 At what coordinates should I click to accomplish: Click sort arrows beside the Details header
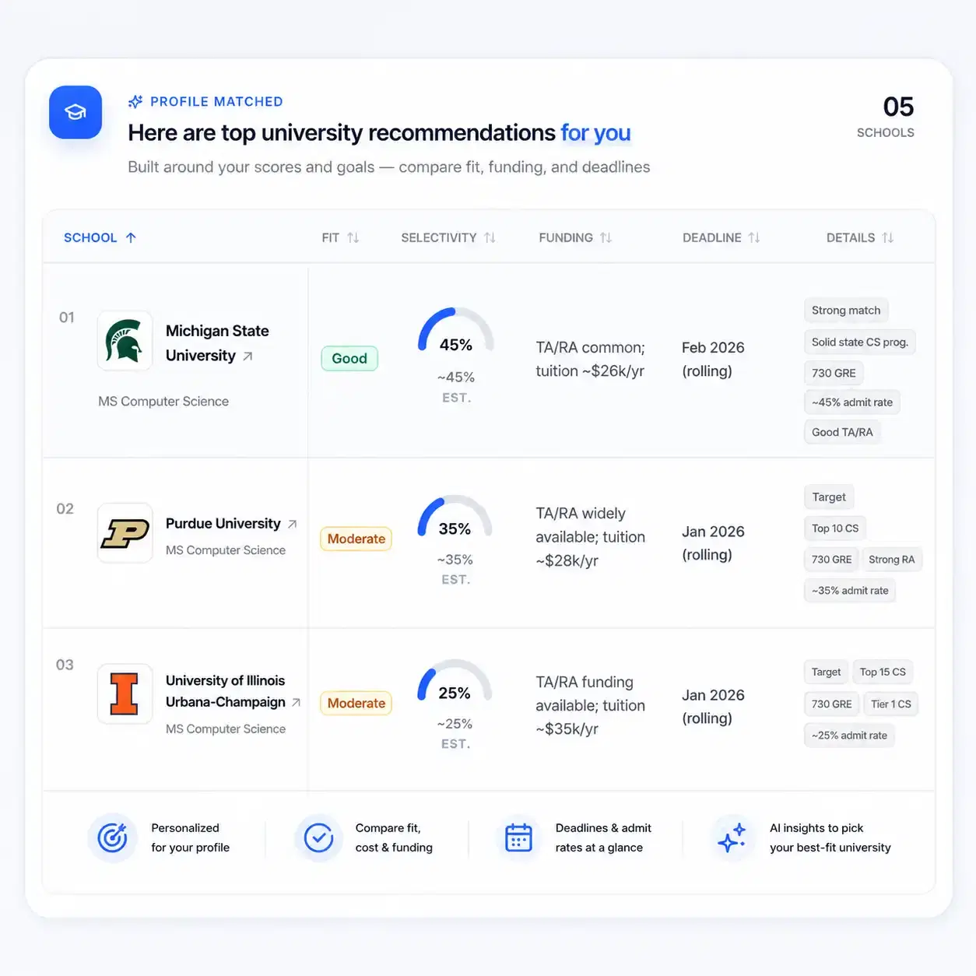click(x=888, y=237)
